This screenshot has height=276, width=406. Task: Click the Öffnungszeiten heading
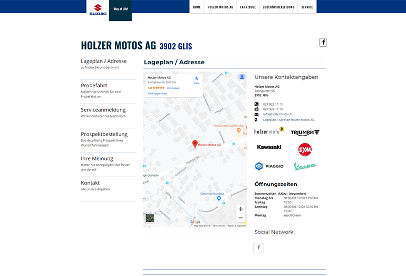coord(276,184)
